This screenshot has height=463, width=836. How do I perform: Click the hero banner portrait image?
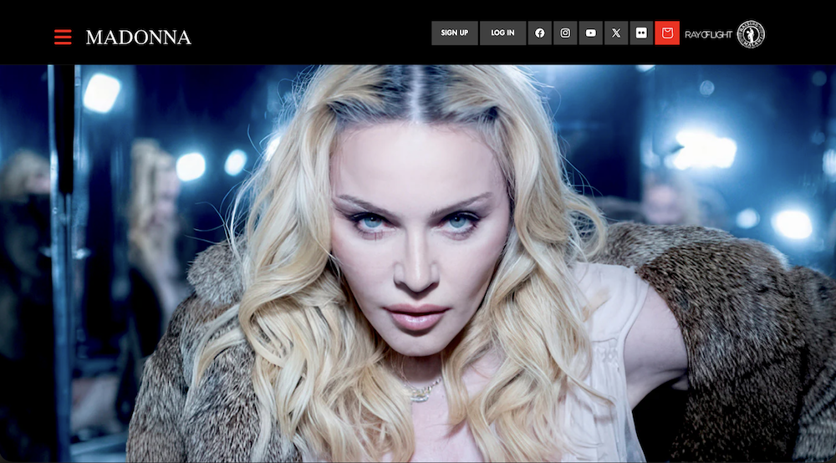[x=418, y=263]
